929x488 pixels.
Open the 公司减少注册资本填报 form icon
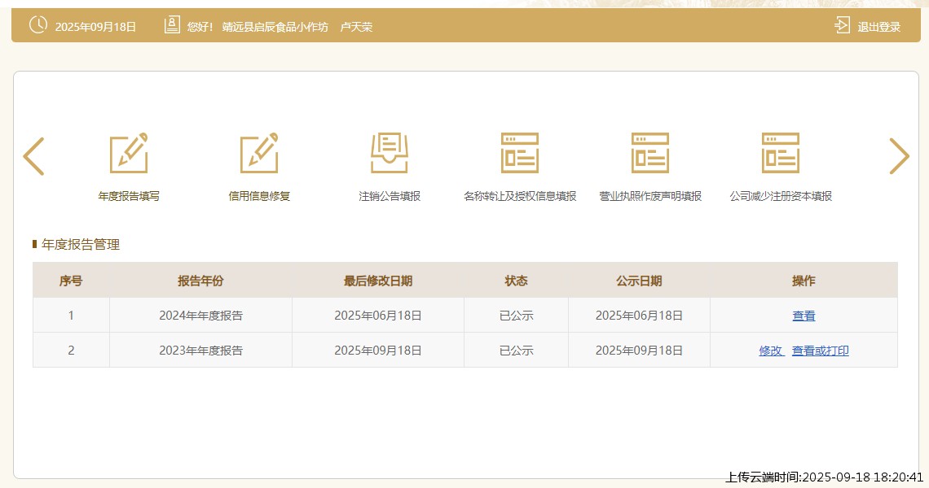(x=781, y=153)
